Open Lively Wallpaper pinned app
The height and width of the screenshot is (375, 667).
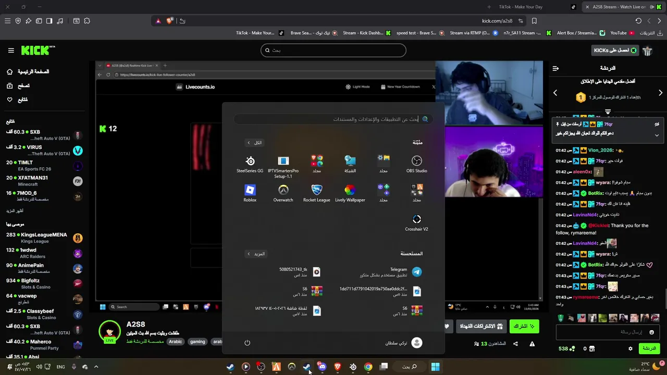click(350, 193)
